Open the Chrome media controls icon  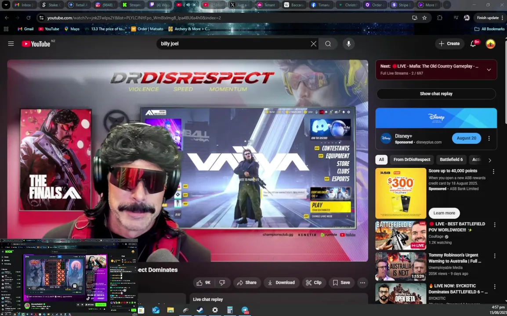(456, 18)
